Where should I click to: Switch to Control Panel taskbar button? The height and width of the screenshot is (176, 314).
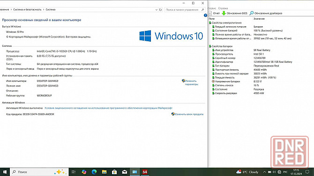point(135,172)
